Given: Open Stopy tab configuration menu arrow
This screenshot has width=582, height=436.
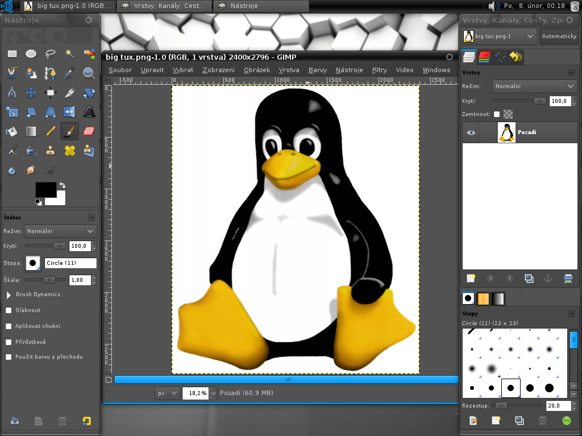Looking at the screenshot, I should click(571, 313).
